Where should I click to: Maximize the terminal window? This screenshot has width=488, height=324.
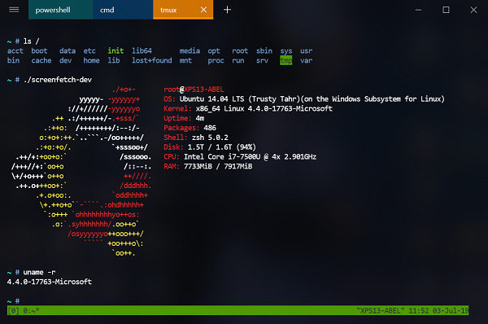click(x=446, y=10)
